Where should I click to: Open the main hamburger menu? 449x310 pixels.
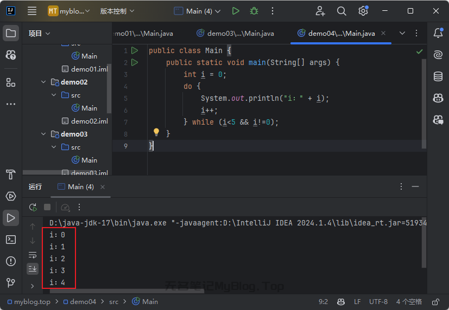pyautogui.click(x=32, y=11)
